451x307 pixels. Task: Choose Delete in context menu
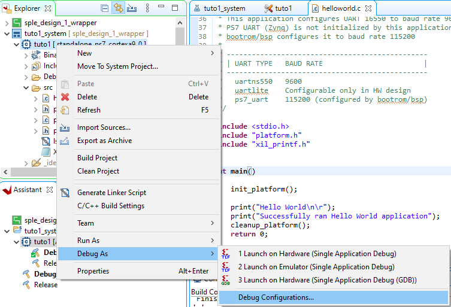139,97
